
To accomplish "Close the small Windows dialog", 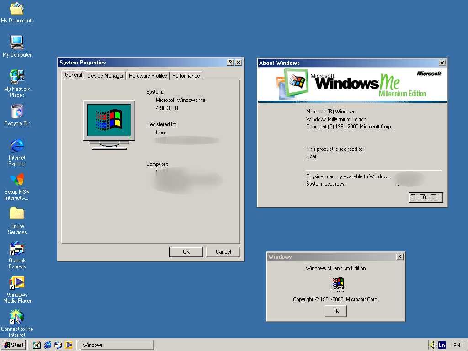I will pyautogui.click(x=399, y=257).
